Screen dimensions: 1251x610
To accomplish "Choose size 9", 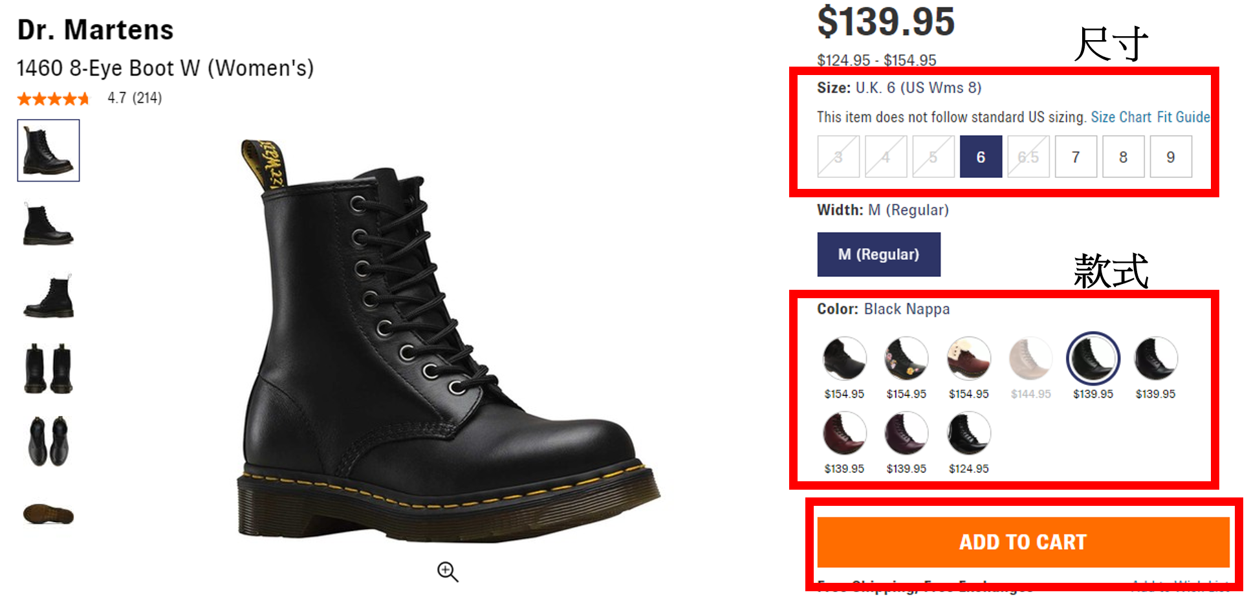I will [1171, 157].
